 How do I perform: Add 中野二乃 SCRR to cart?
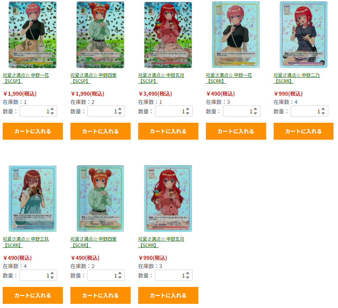click(303, 131)
